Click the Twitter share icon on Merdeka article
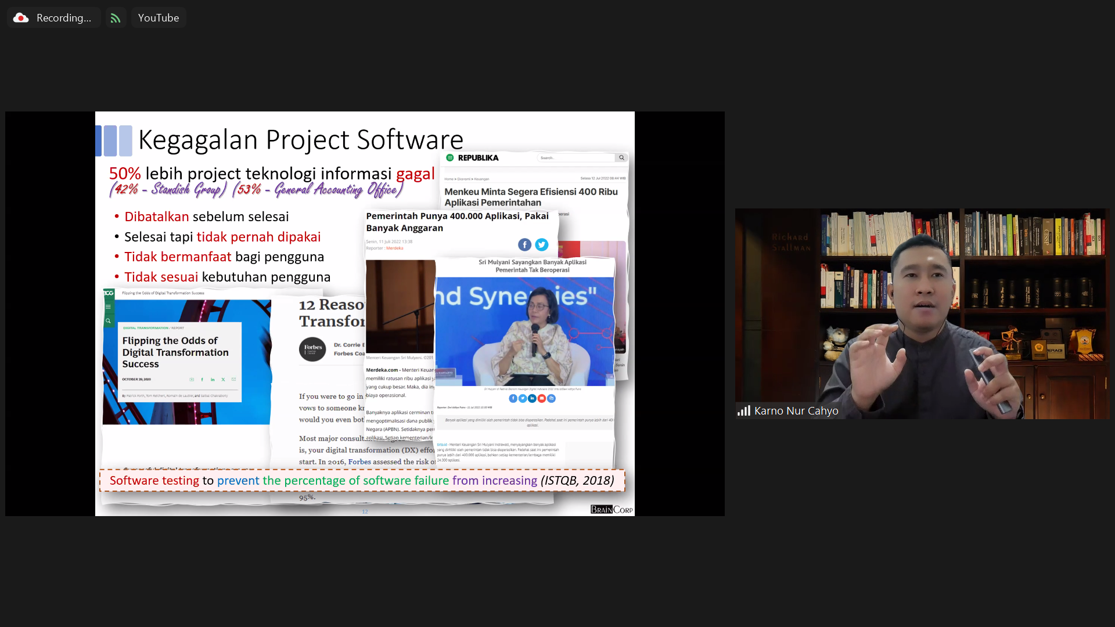Screen dimensions: 1115x627 (x=541, y=245)
